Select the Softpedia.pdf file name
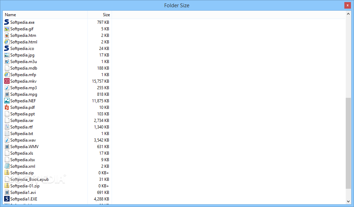The height and width of the screenshot is (207, 354). click(x=23, y=107)
